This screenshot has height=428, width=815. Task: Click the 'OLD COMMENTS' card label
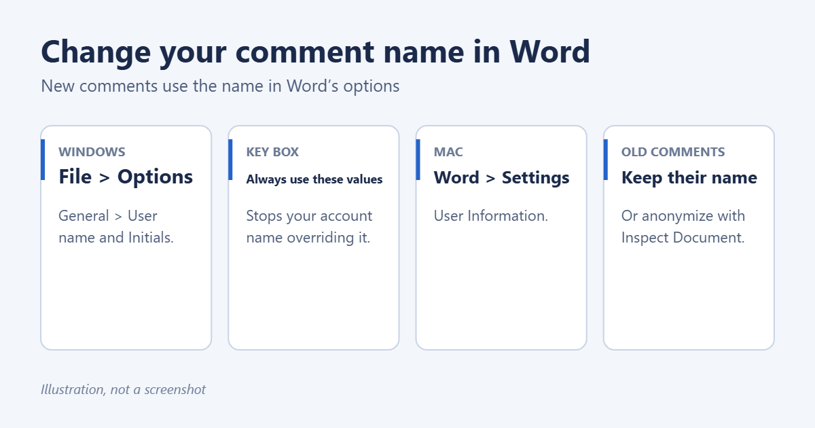(x=673, y=152)
